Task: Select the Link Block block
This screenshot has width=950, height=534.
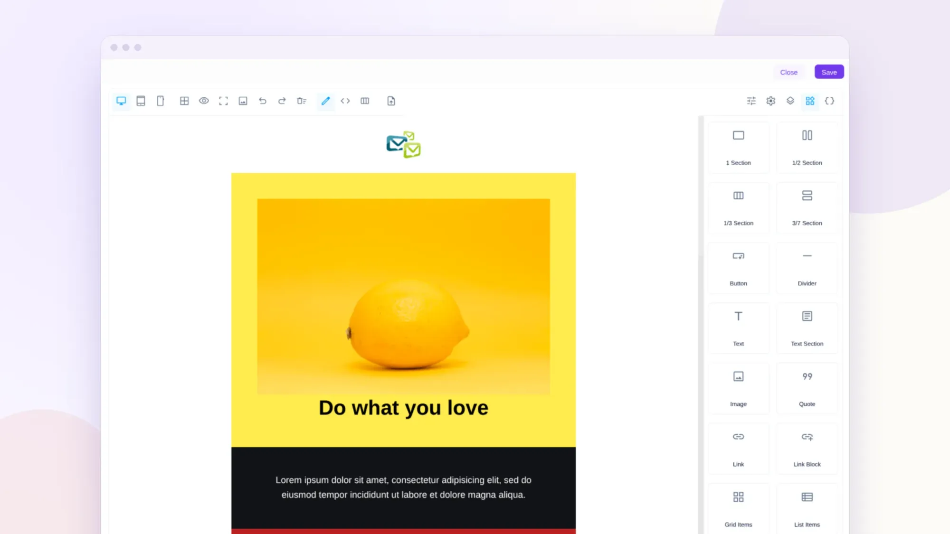Action: pos(807,449)
